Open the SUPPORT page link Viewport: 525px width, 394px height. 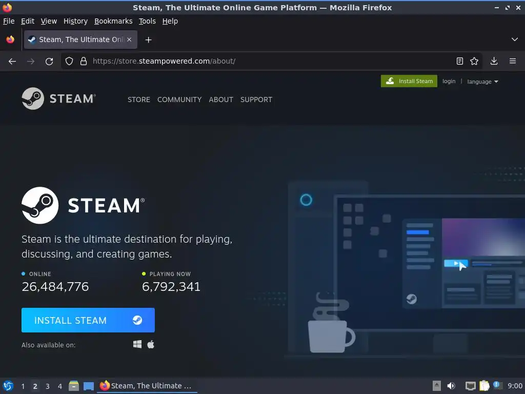click(256, 100)
